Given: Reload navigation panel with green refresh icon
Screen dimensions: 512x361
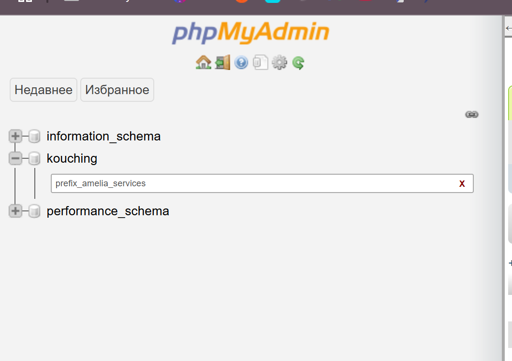Looking at the screenshot, I should [298, 63].
